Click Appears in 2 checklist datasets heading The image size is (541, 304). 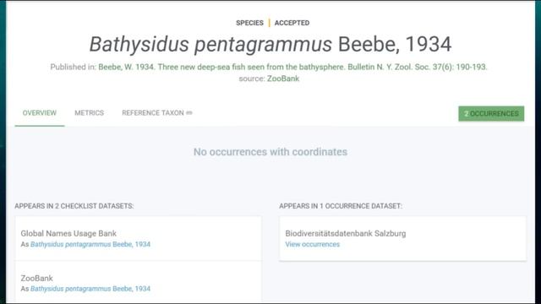74,206
